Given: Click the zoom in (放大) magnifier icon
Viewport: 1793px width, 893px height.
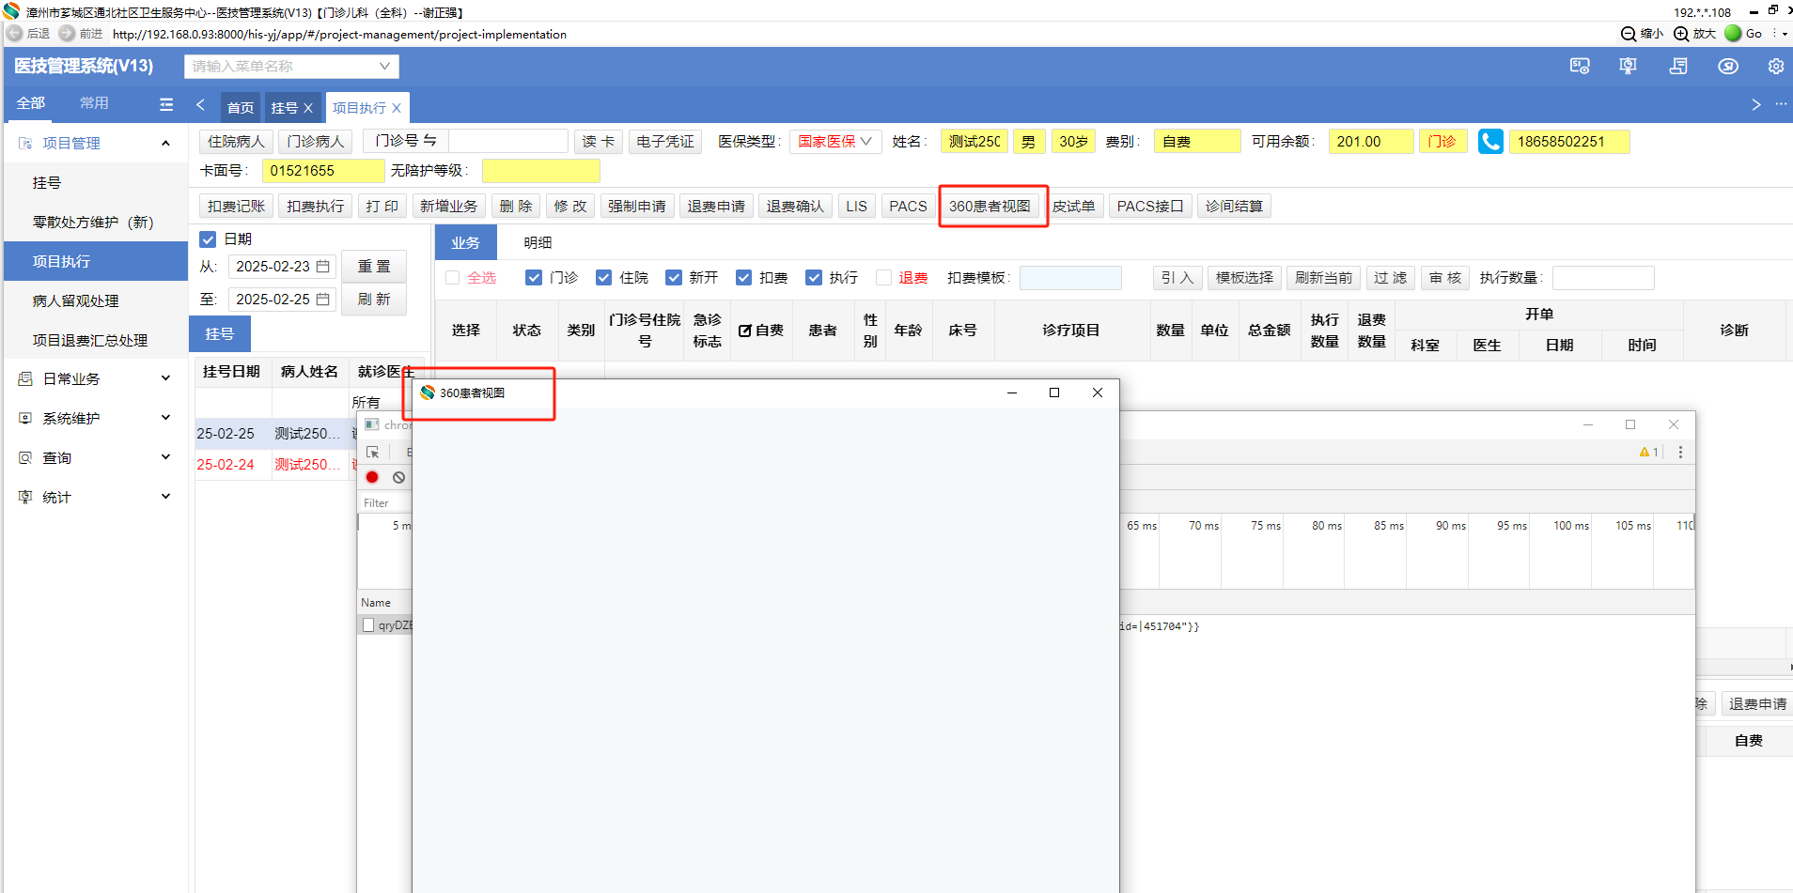Looking at the screenshot, I should tap(1681, 34).
